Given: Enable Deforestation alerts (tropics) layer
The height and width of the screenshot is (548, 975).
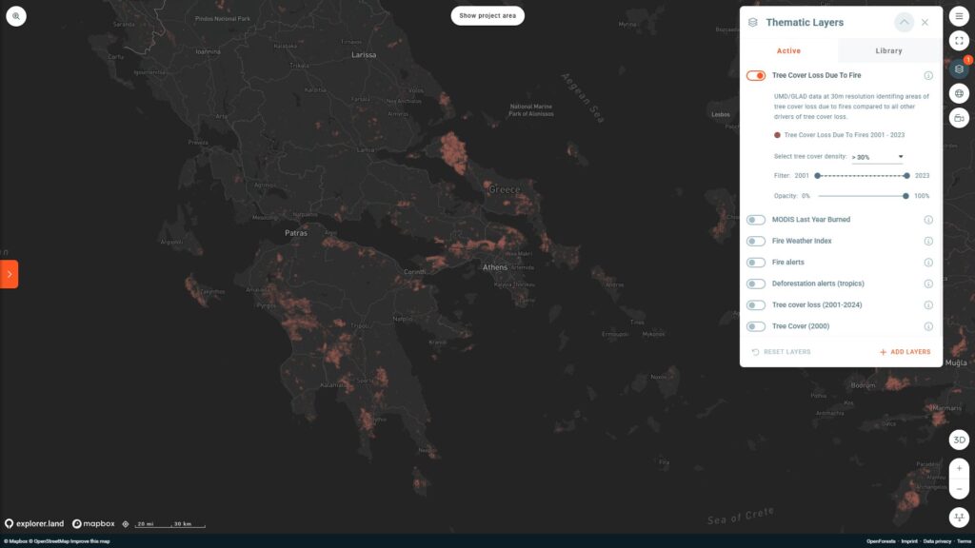Looking at the screenshot, I should (x=755, y=284).
